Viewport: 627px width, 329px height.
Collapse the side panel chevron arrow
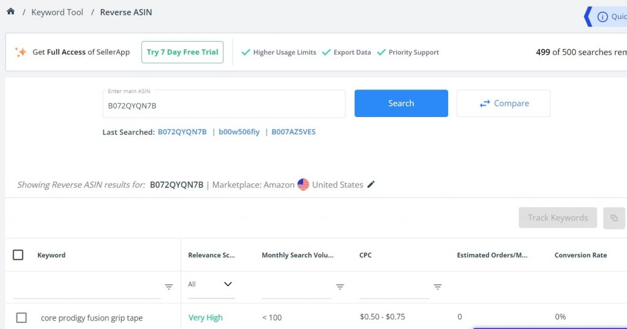tap(588, 17)
